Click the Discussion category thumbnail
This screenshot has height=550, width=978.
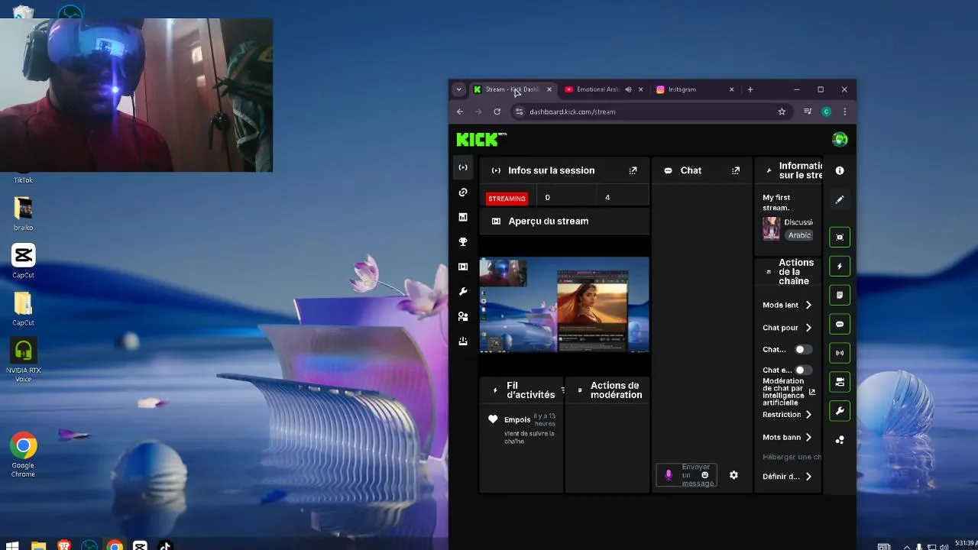771,228
